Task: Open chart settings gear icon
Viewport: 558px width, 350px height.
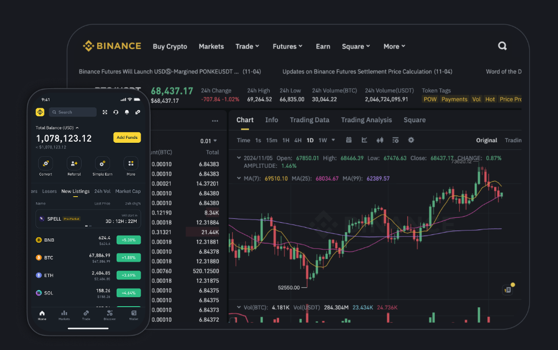Action: [x=411, y=140]
